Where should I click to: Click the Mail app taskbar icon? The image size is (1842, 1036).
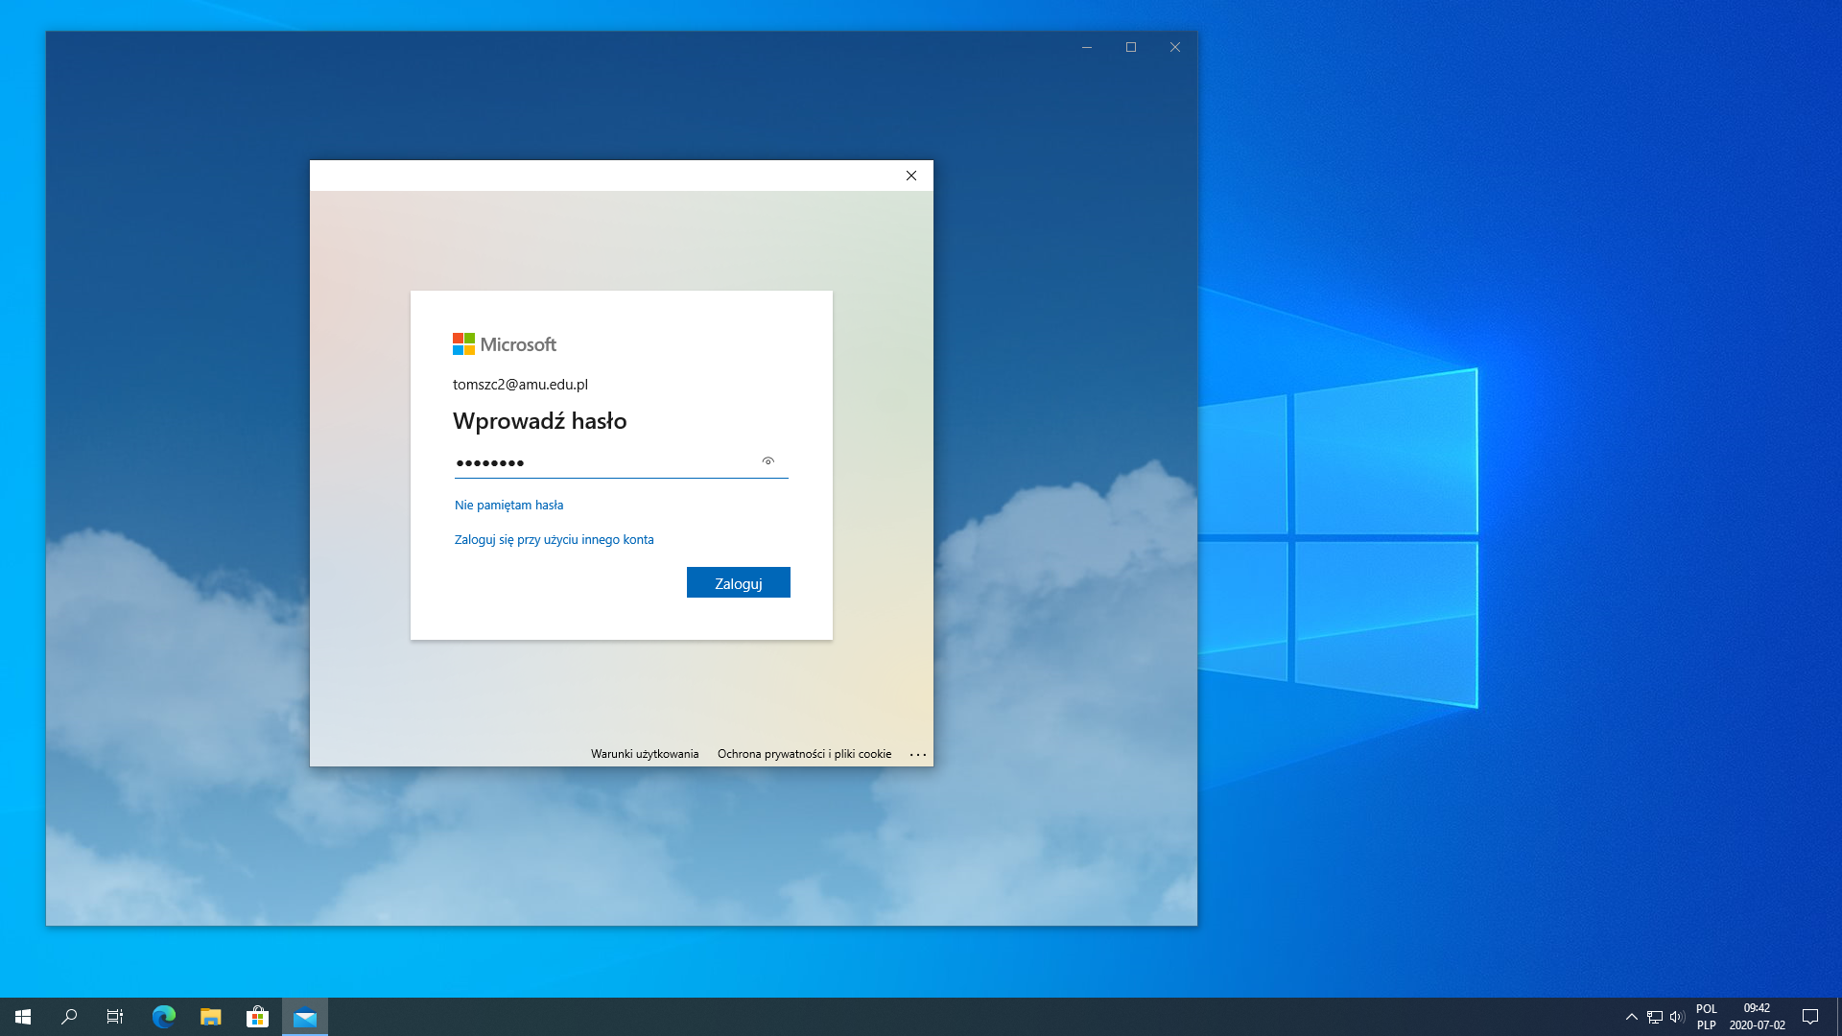(305, 1017)
